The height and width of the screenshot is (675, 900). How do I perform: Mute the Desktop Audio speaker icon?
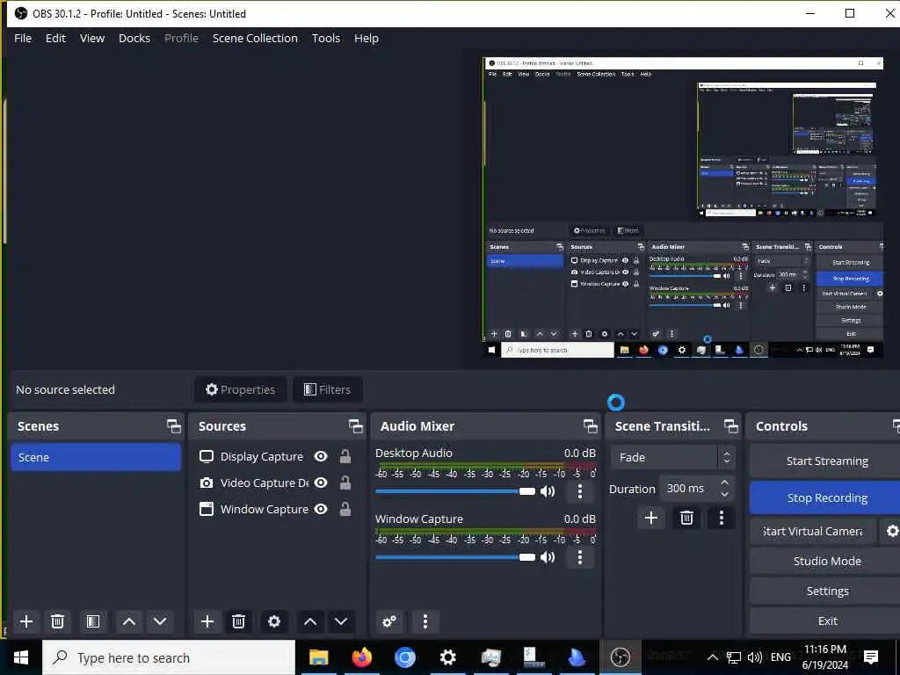(x=548, y=491)
